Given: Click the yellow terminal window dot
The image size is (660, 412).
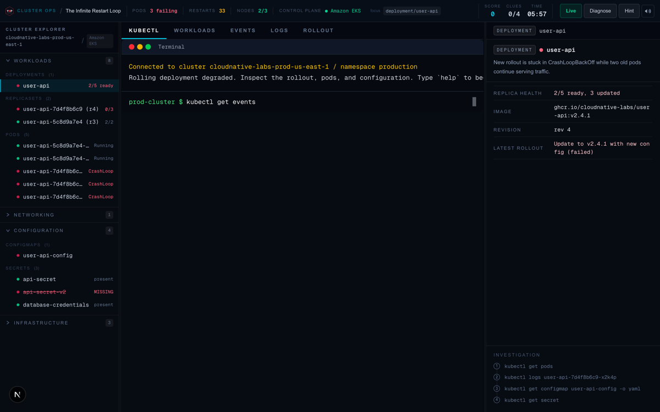Looking at the screenshot, I should pos(140,47).
